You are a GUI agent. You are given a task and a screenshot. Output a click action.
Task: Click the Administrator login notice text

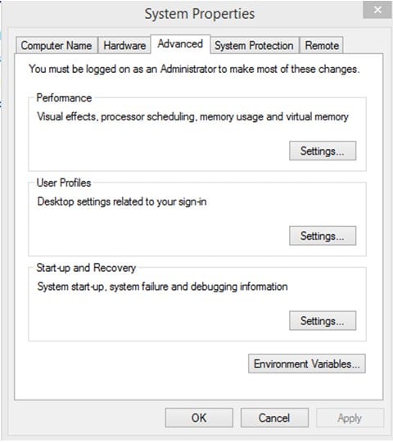click(x=194, y=69)
